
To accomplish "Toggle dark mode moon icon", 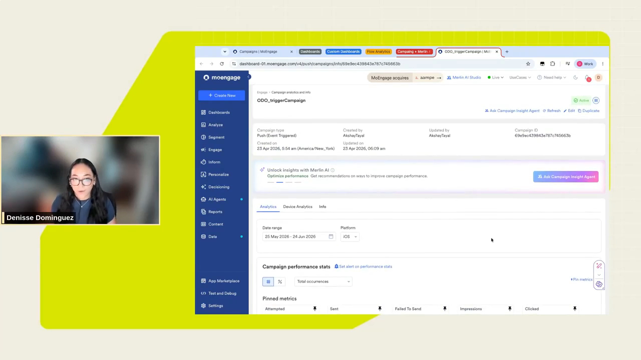I will click(x=575, y=77).
